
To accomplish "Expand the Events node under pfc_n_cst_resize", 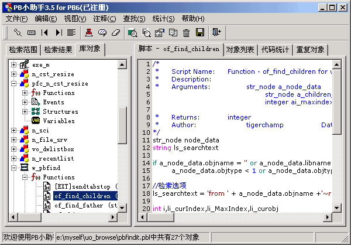I will coord(25,103).
